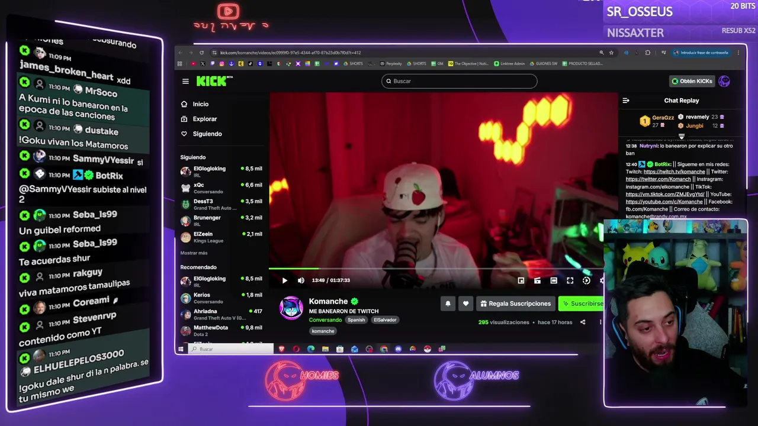Screen dimensions: 758x426
Task: Open browser extensions puzzle icon
Action: click(x=647, y=53)
